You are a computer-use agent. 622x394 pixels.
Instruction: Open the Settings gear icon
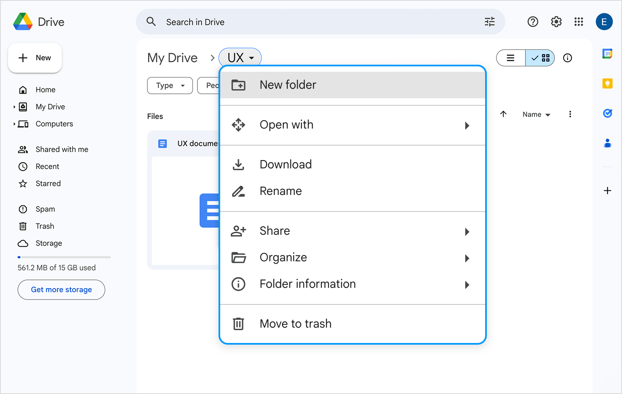pyautogui.click(x=556, y=22)
